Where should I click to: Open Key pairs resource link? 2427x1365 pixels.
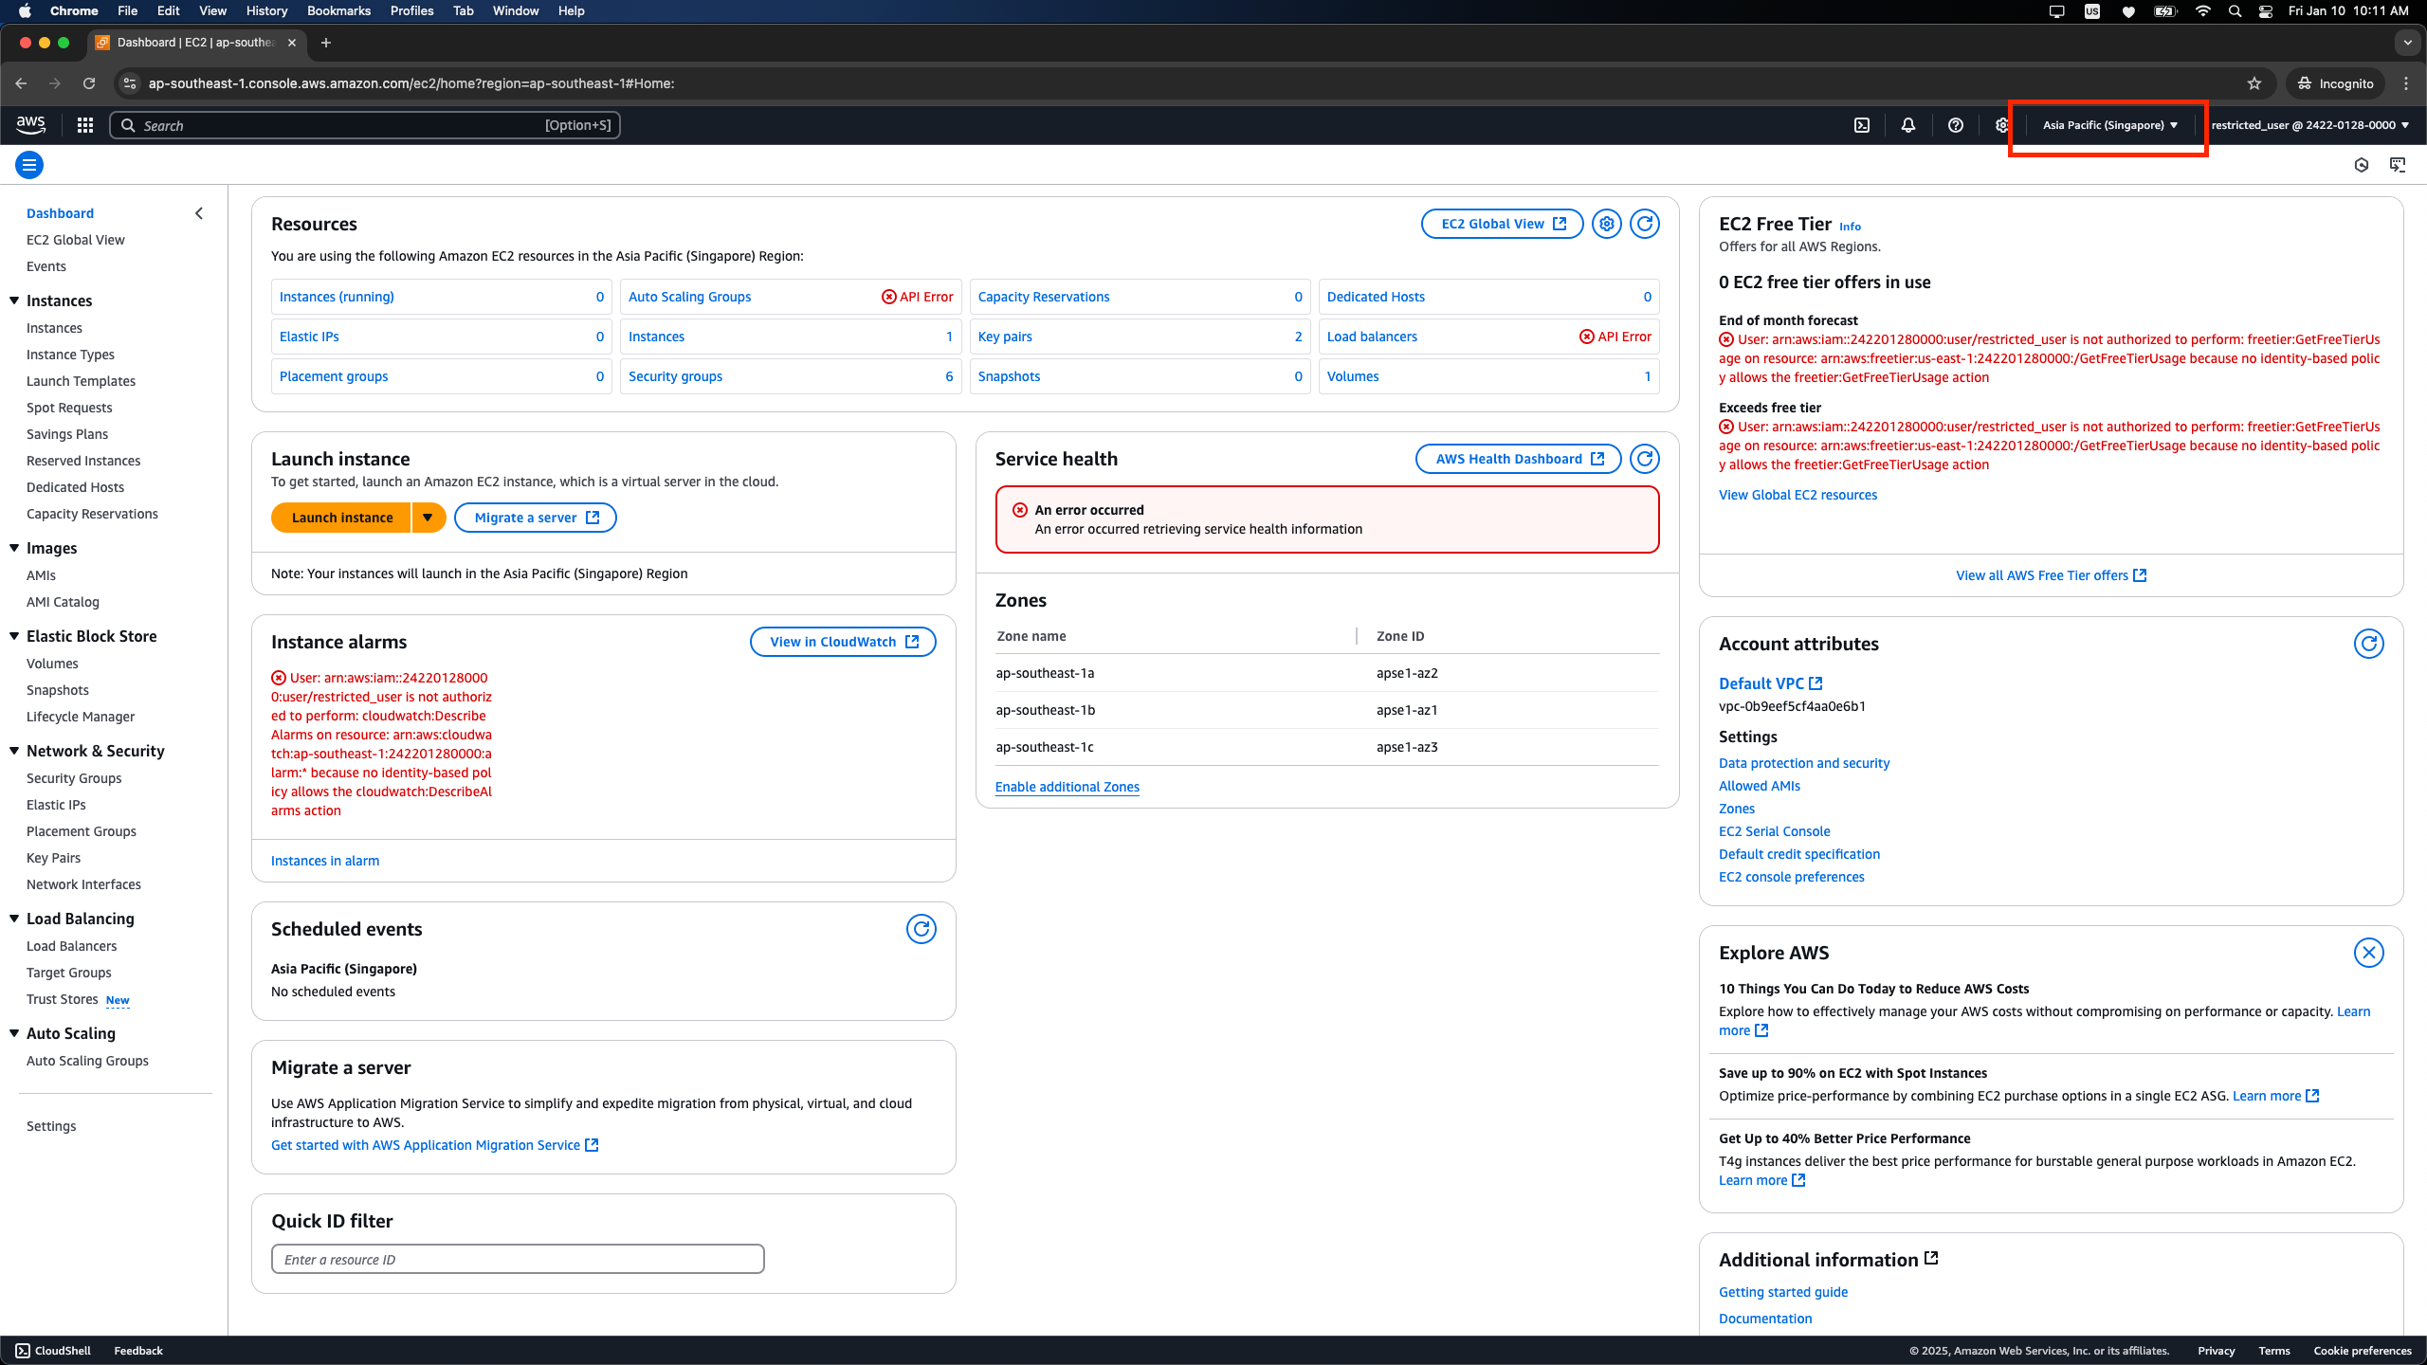(1005, 337)
